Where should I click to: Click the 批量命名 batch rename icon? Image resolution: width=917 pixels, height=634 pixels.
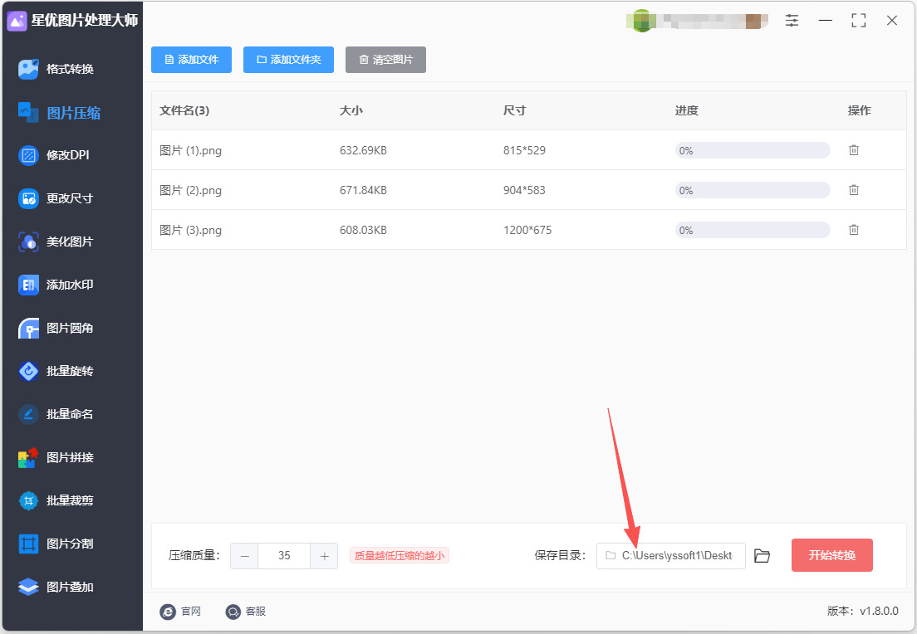point(28,414)
